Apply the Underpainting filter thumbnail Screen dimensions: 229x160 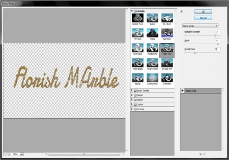[152, 78]
